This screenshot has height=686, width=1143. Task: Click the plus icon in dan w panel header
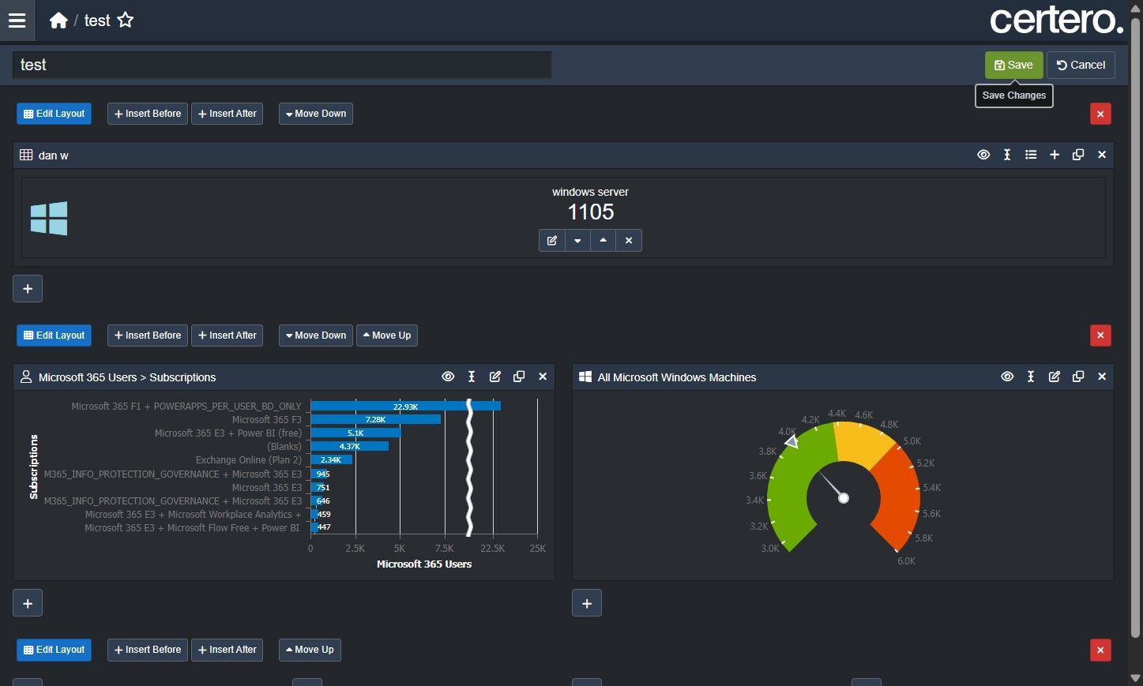(1055, 155)
